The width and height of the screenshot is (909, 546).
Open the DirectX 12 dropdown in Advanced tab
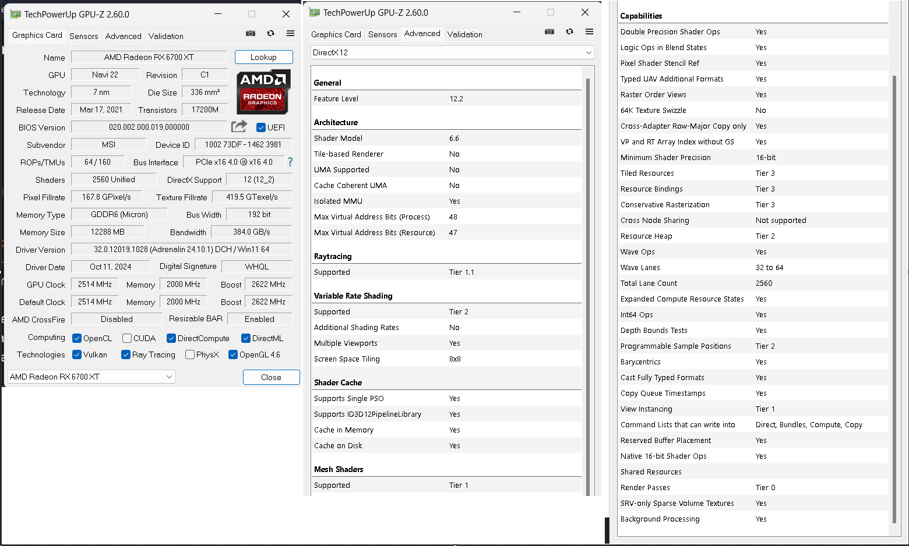pos(453,52)
